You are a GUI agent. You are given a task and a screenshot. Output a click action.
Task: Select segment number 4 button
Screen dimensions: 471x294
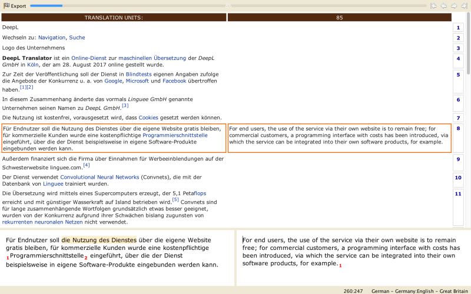(458, 61)
